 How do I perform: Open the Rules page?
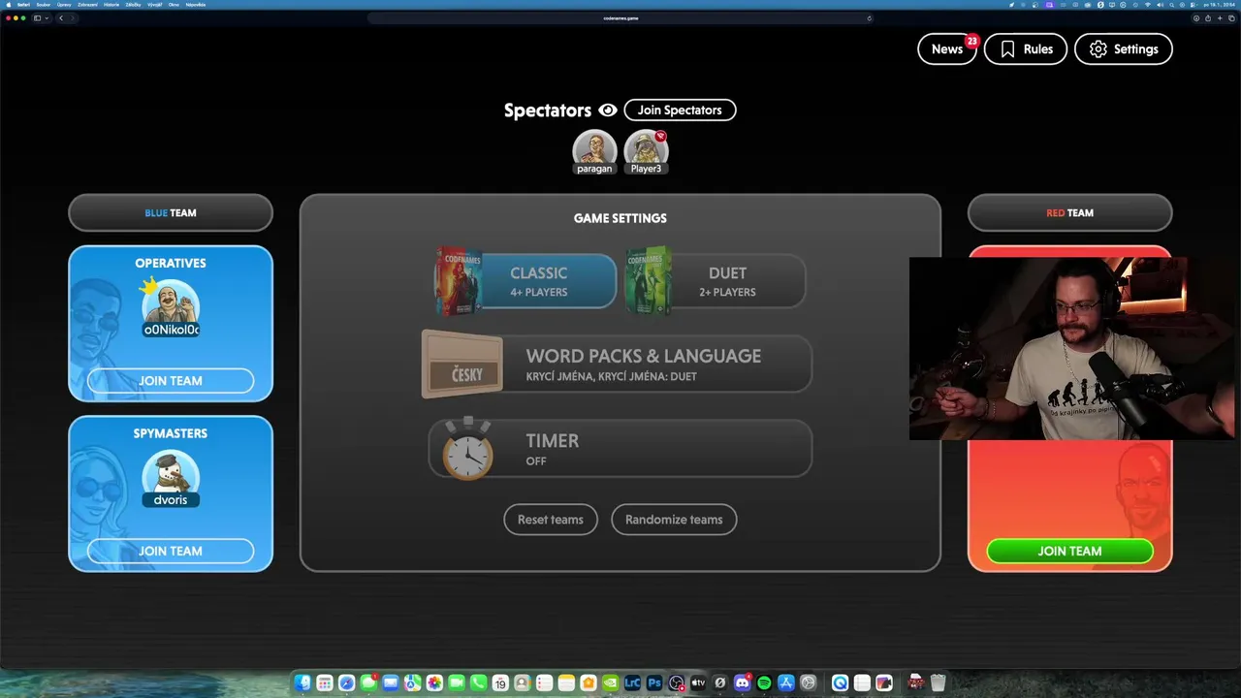1026,49
